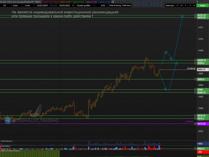Remove the 3988 level via its X
Viewport: 209px width, 157px height.
click(x=195, y=89)
